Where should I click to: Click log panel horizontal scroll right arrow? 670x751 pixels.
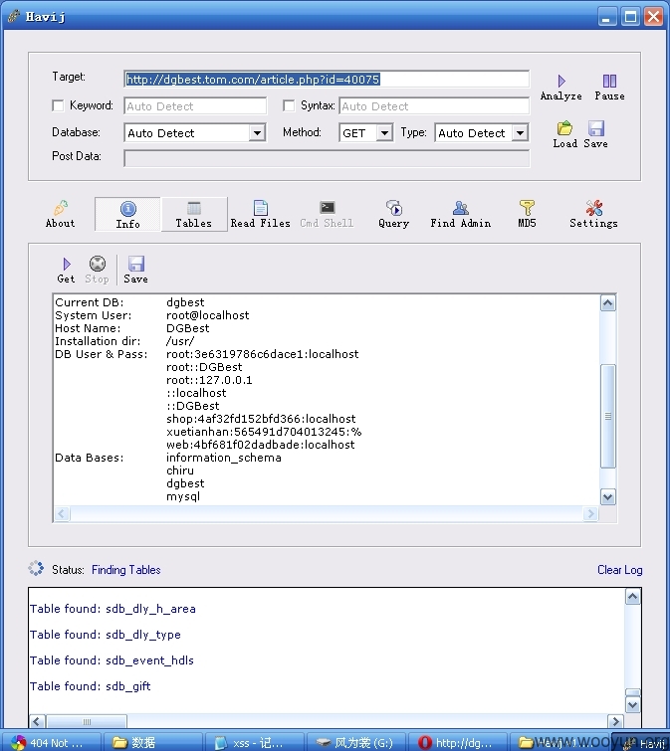[615, 721]
